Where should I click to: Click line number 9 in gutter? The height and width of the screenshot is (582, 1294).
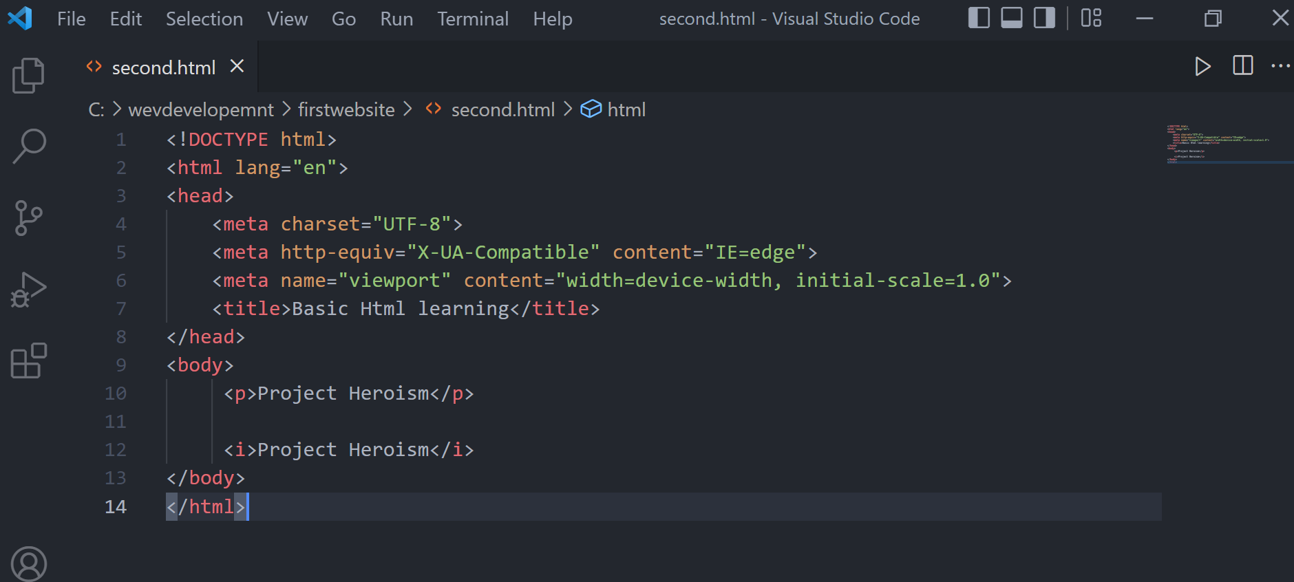[x=121, y=365]
